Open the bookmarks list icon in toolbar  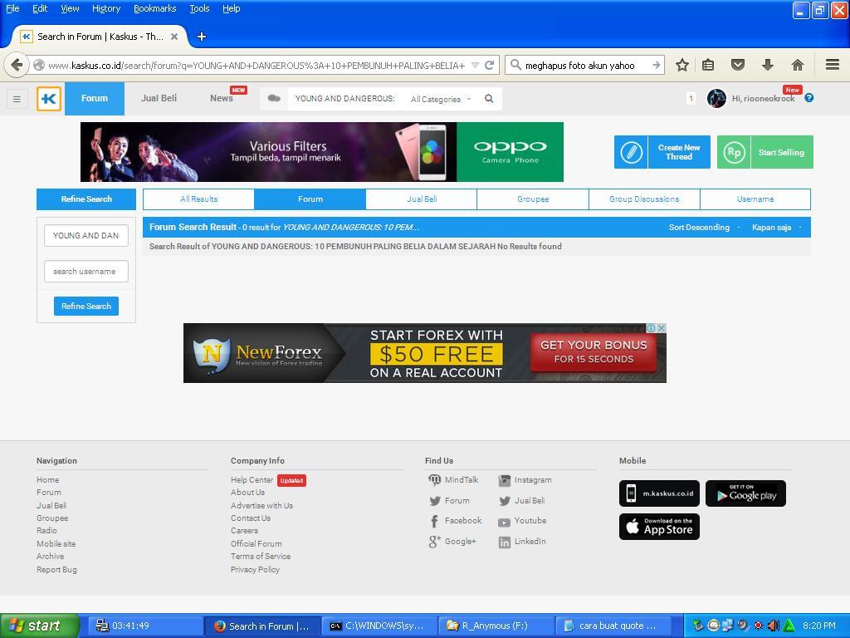[708, 65]
